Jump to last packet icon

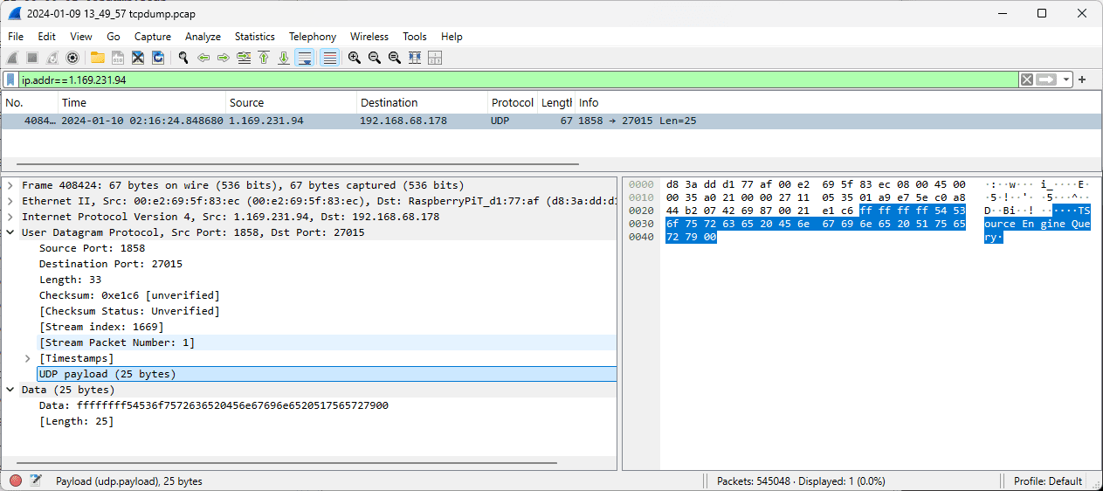pyautogui.click(x=284, y=58)
